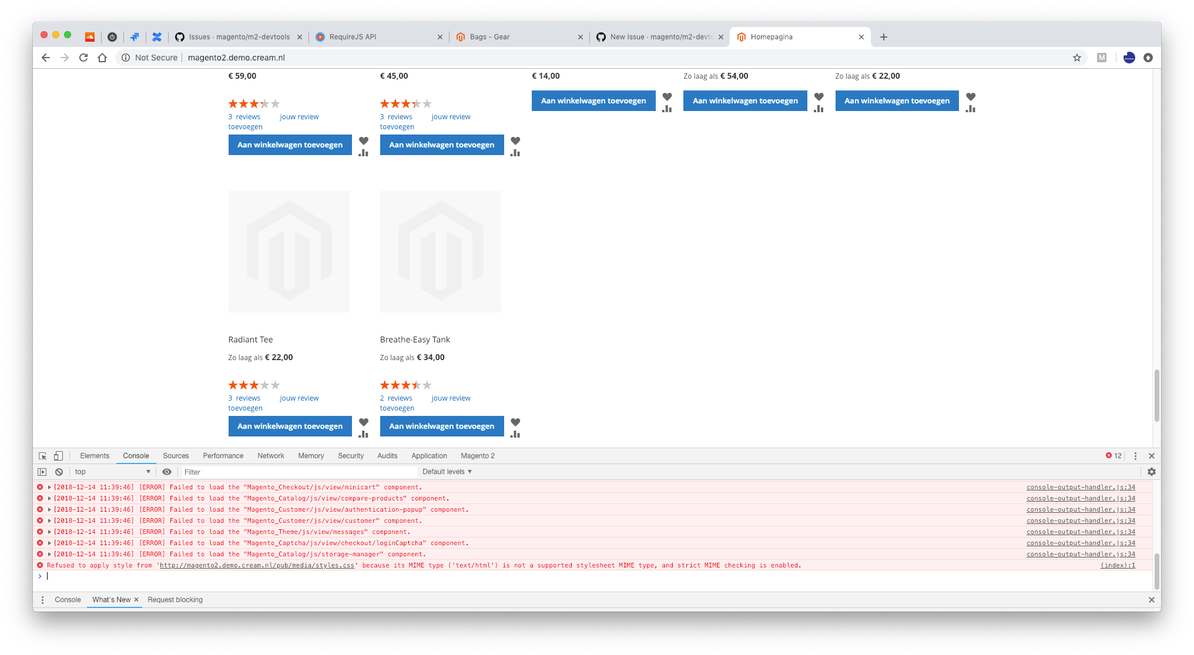Add Breathe-Easy Tank aan winkelwagen
The width and height of the screenshot is (1194, 655).
[441, 426]
